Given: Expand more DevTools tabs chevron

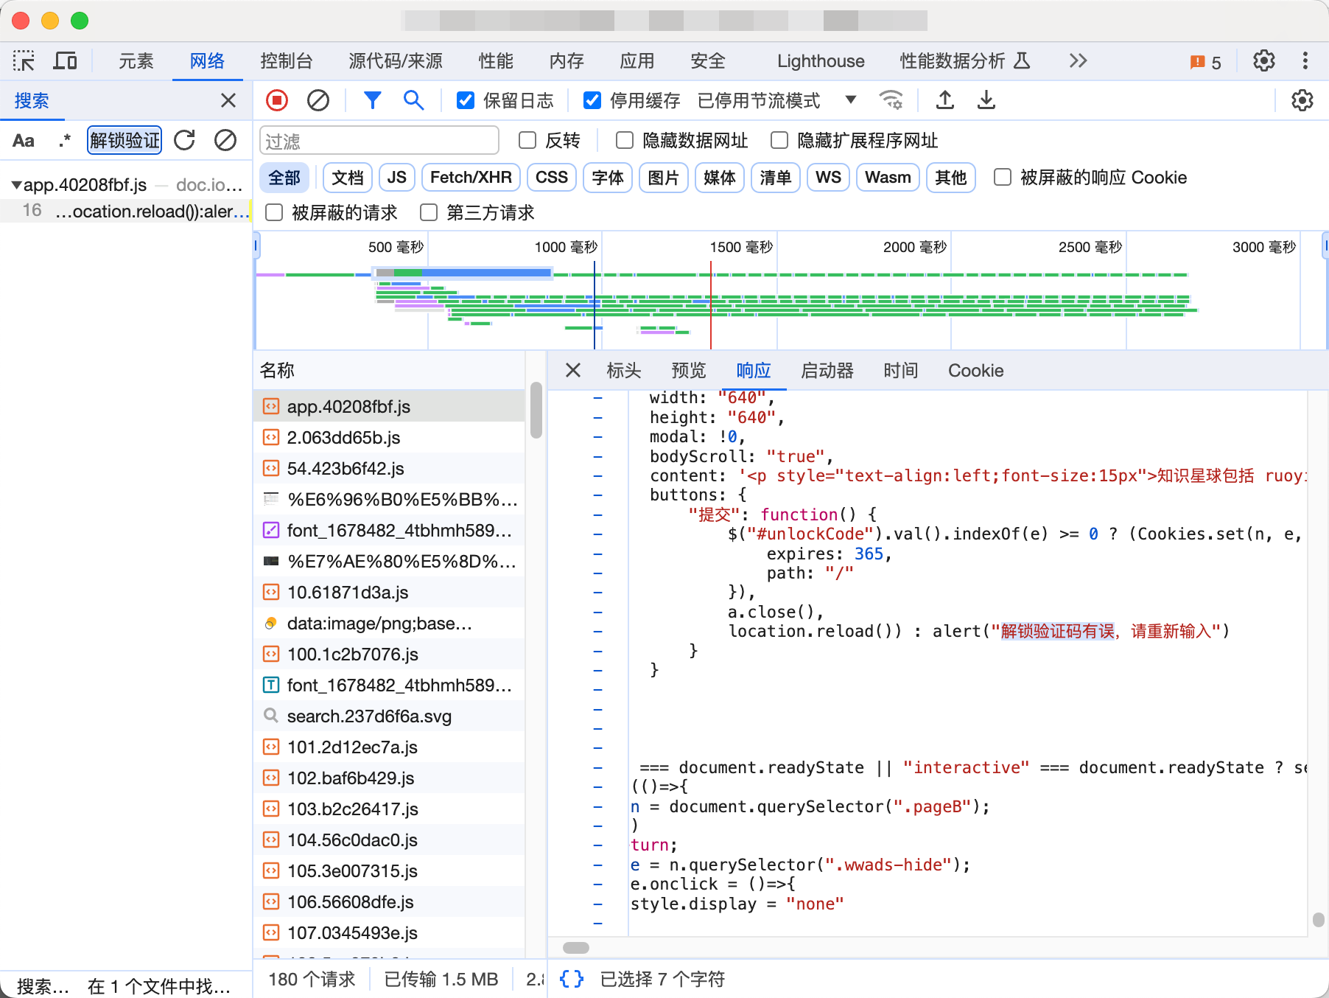Looking at the screenshot, I should coord(1078,61).
